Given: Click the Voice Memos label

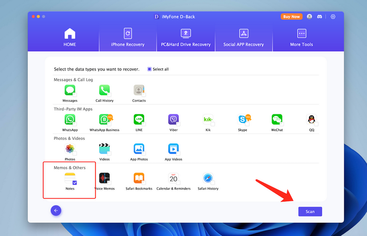Looking at the screenshot, I should click(104, 189).
